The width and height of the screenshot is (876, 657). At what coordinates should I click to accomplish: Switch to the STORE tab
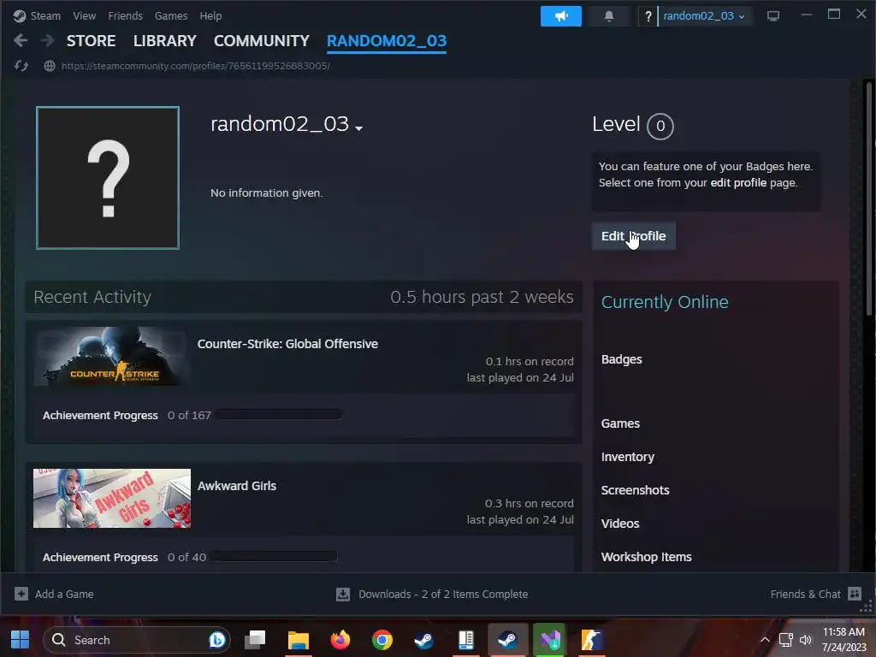point(91,41)
